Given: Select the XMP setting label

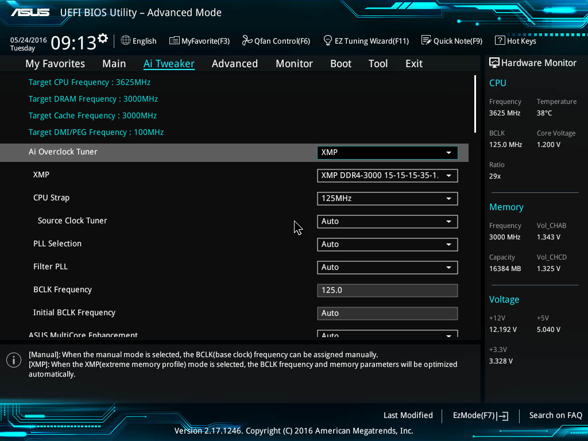Looking at the screenshot, I should [x=41, y=175].
